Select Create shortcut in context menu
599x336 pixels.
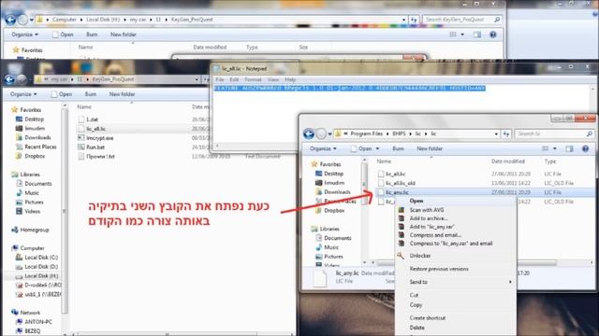coord(428,317)
